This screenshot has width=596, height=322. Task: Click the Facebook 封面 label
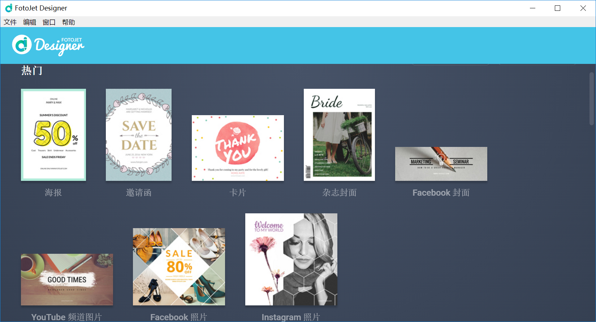(x=441, y=193)
